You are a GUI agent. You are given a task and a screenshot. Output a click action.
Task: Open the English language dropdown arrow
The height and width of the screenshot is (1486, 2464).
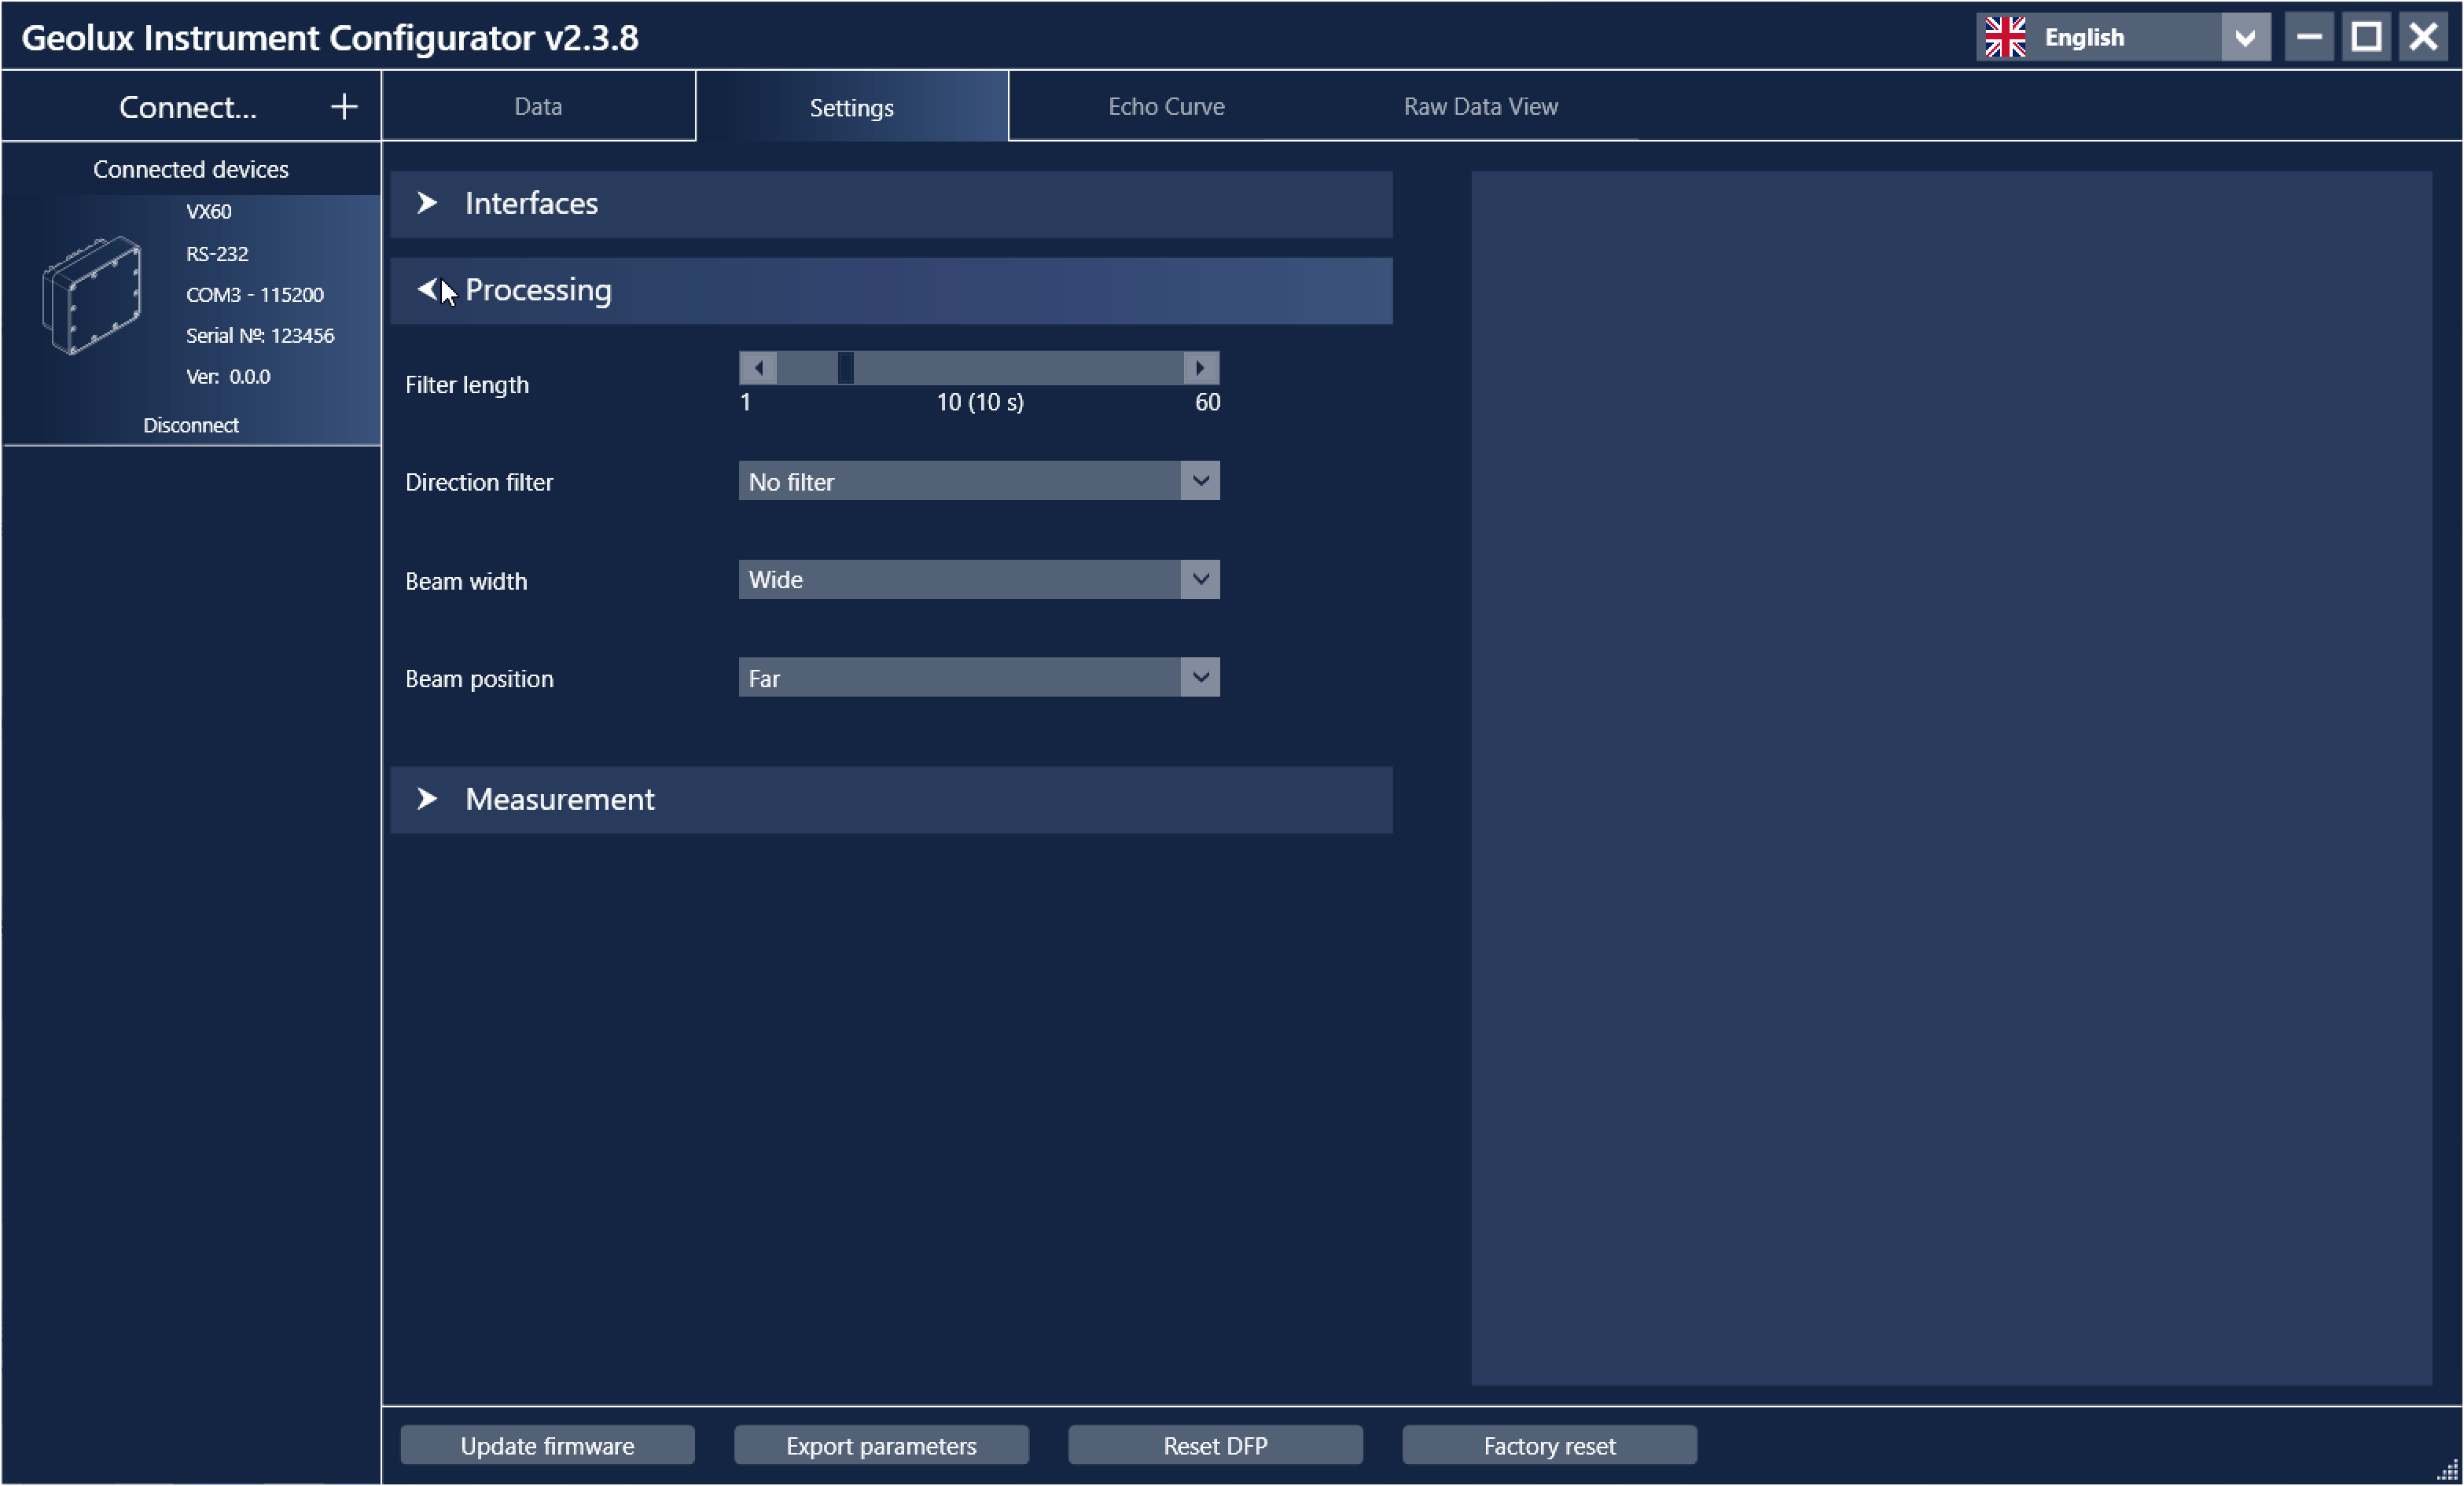[2245, 38]
